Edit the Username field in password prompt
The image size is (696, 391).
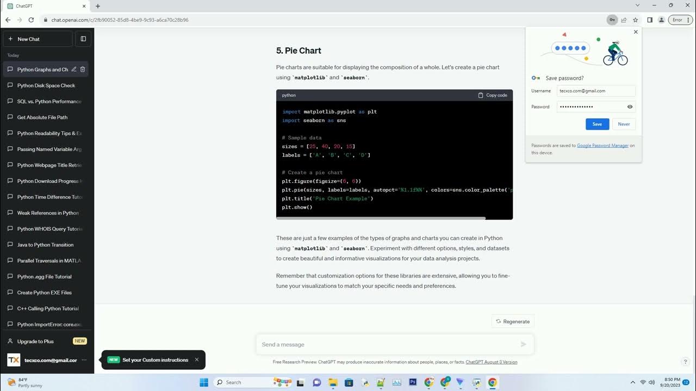pyautogui.click(x=596, y=91)
